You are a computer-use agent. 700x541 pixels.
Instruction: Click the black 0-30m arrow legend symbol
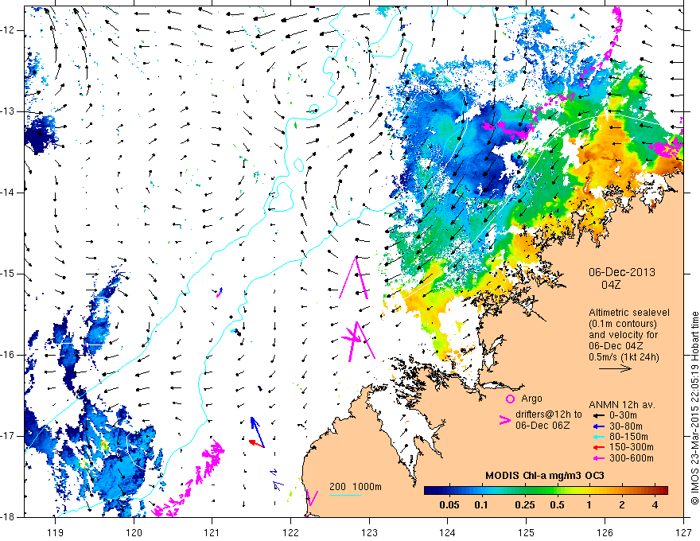(598, 415)
